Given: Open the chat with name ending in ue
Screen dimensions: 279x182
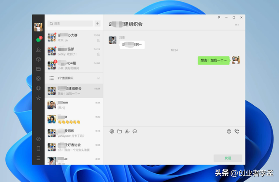Looking at the screenshot, I should 74,160.
